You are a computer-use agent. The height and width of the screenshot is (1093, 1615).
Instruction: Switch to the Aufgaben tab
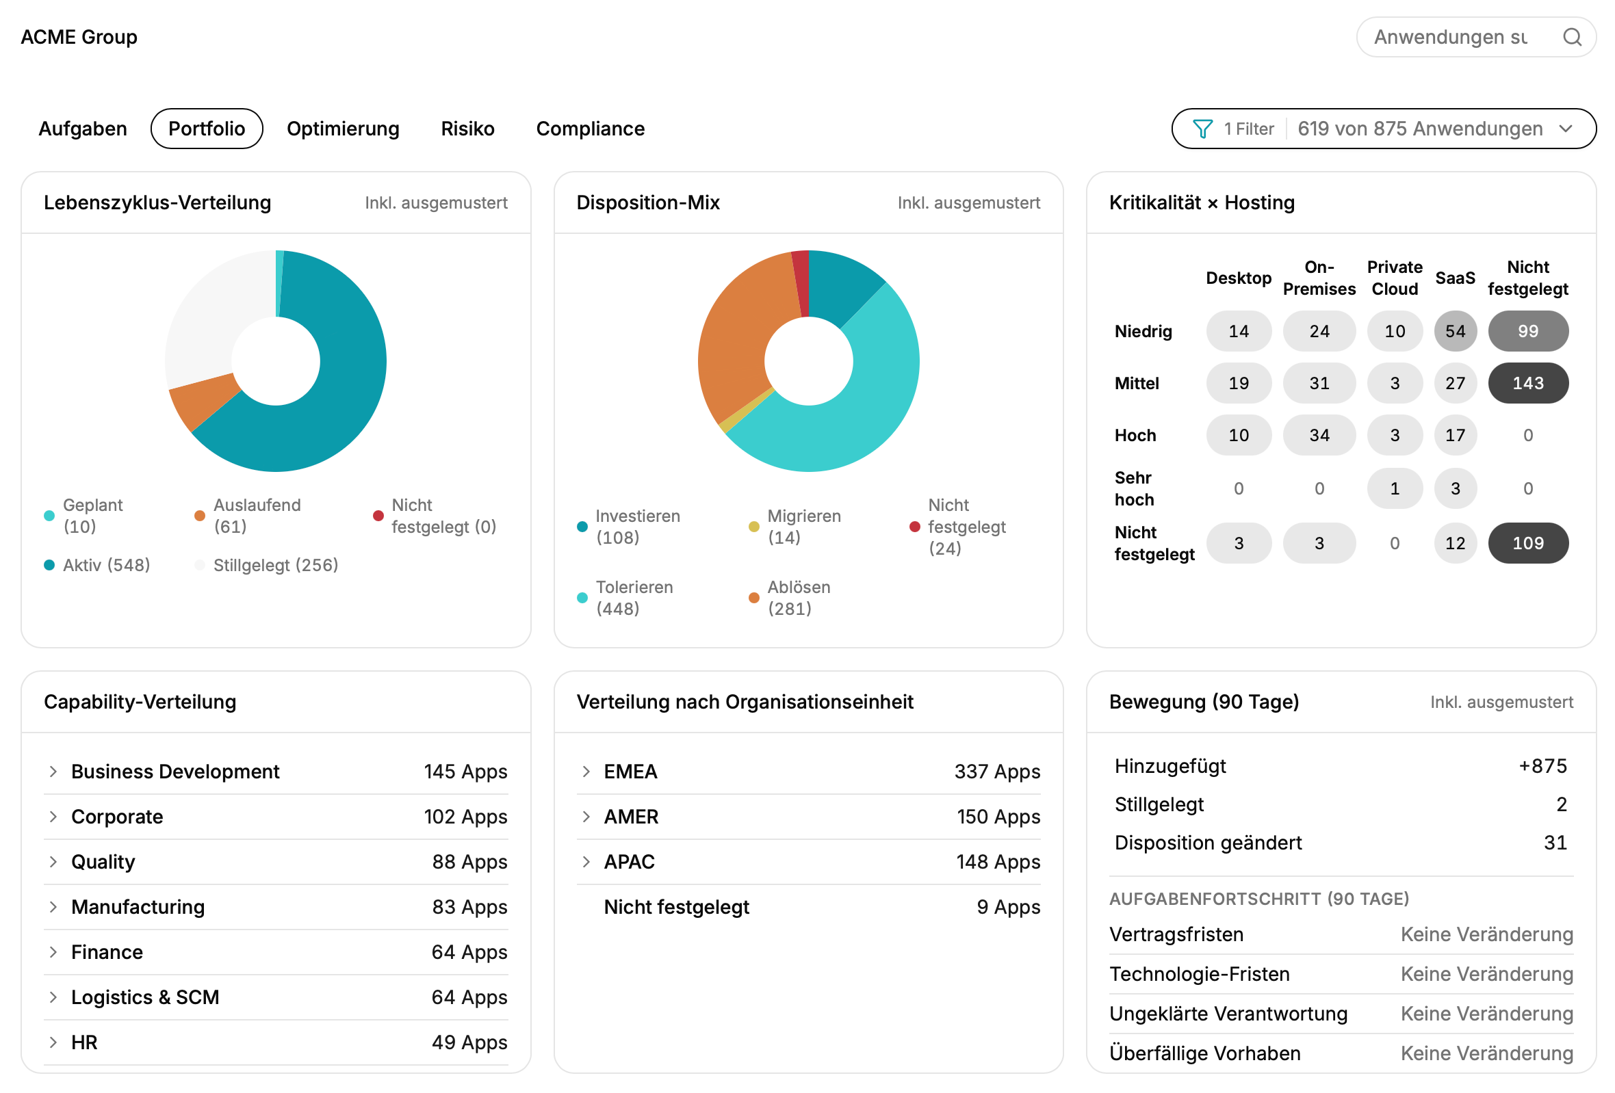click(83, 129)
